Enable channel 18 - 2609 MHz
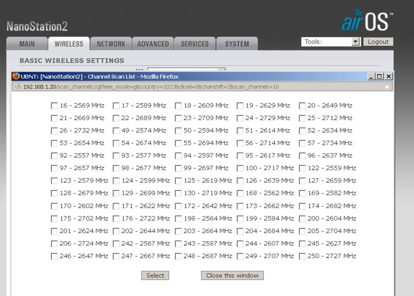The width and height of the screenshot is (414, 296). pyautogui.click(x=178, y=106)
